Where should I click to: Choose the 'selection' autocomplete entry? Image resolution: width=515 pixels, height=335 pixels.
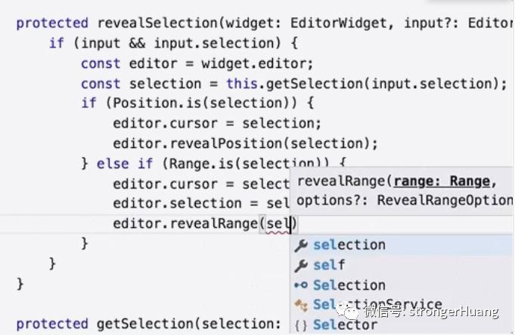click(402, 245)
